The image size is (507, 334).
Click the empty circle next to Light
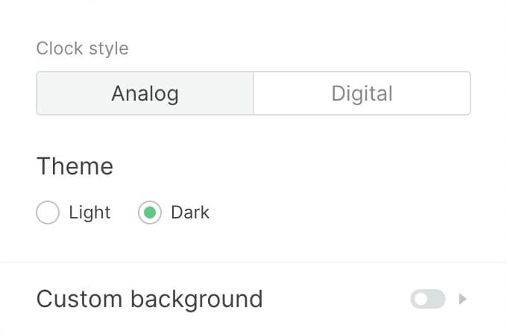(x=48, y=212)
